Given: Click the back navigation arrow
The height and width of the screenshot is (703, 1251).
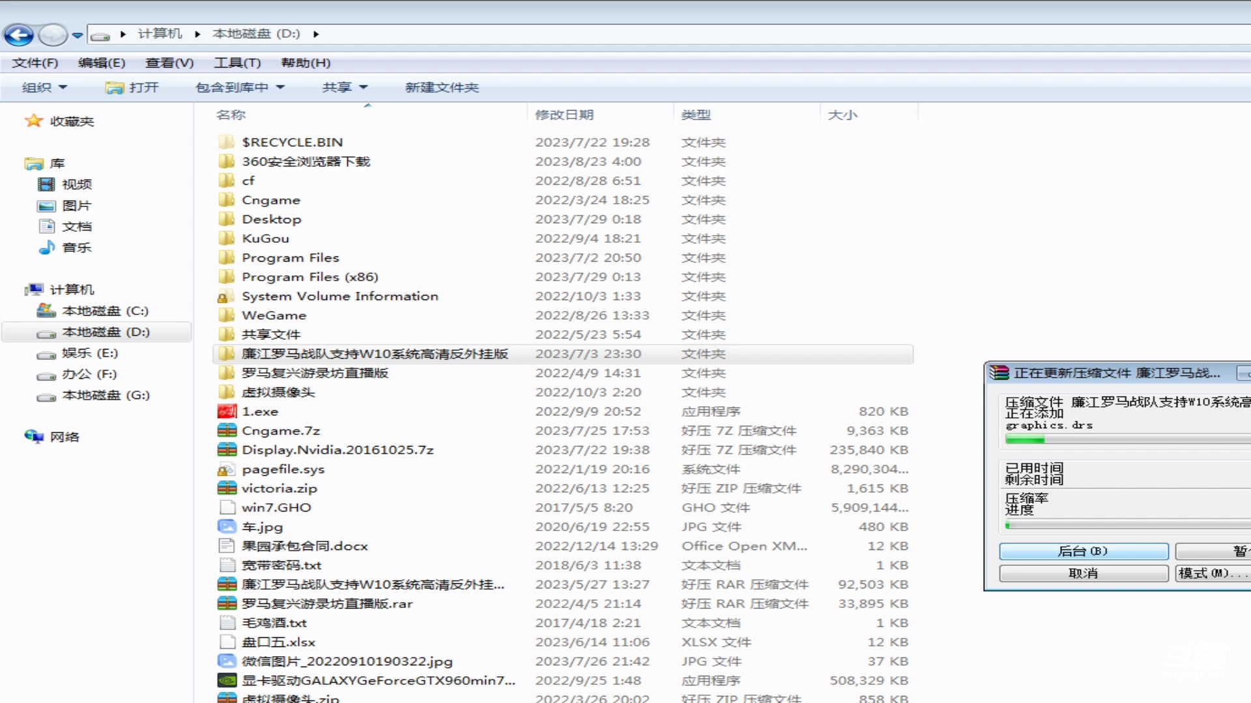Looking at the screenshot, I should (x=19, y=34).
